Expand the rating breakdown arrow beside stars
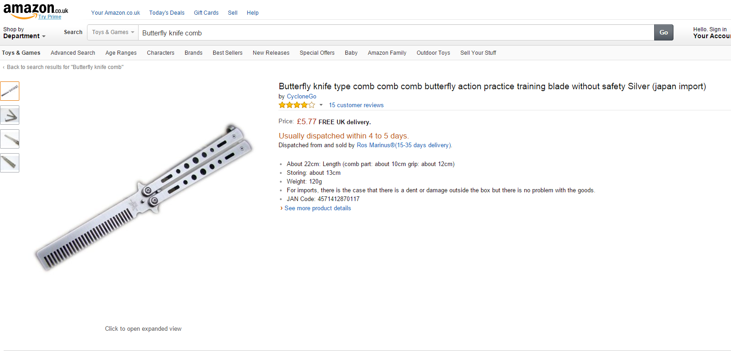Image resolution: width=731 pixels, height=351 pixels. click(321, 105)
